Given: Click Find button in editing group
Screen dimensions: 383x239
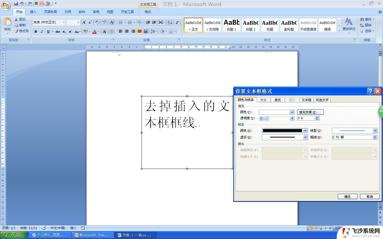Looking at the screenshot, I should [367, 19].
